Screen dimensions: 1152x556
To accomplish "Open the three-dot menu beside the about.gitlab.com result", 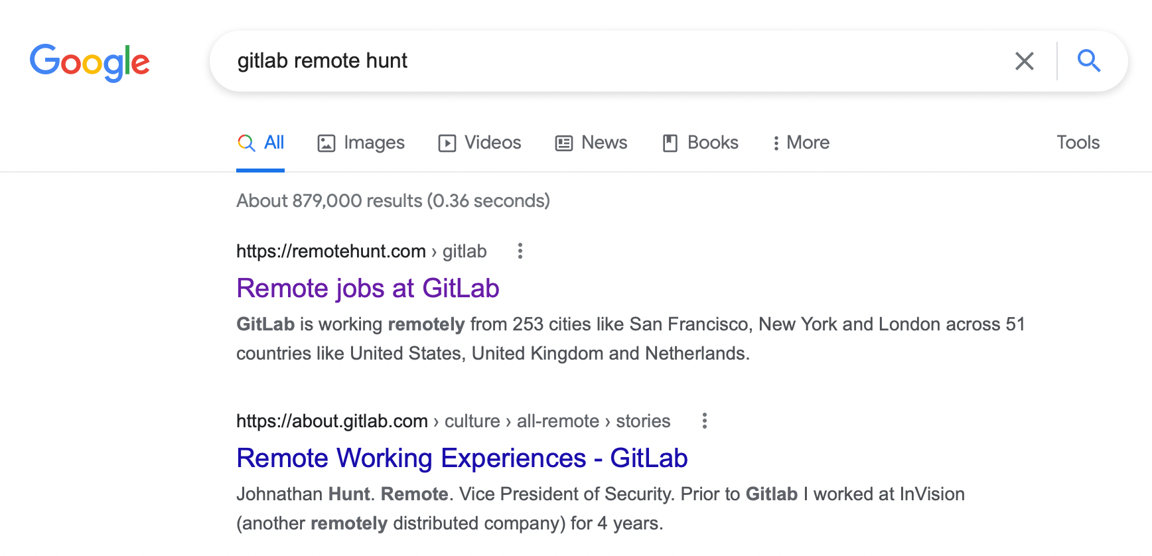I will [x=705, y=421].
